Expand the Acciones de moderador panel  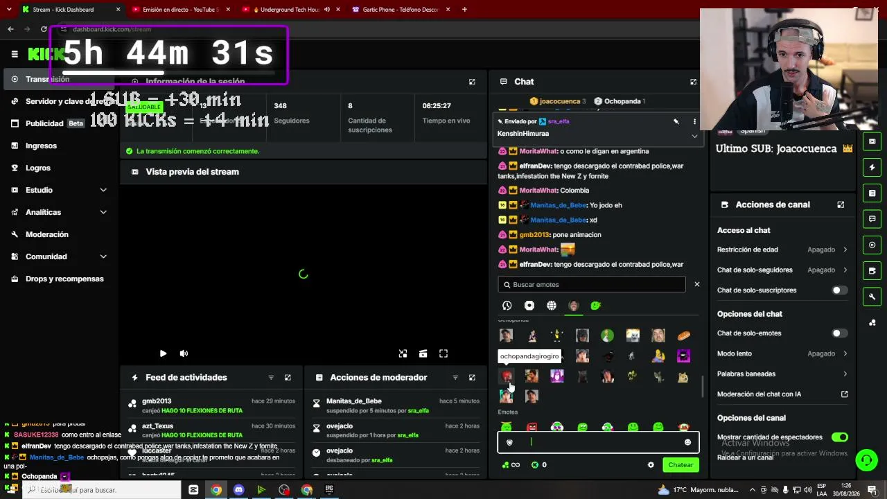[x=472, y=378]
